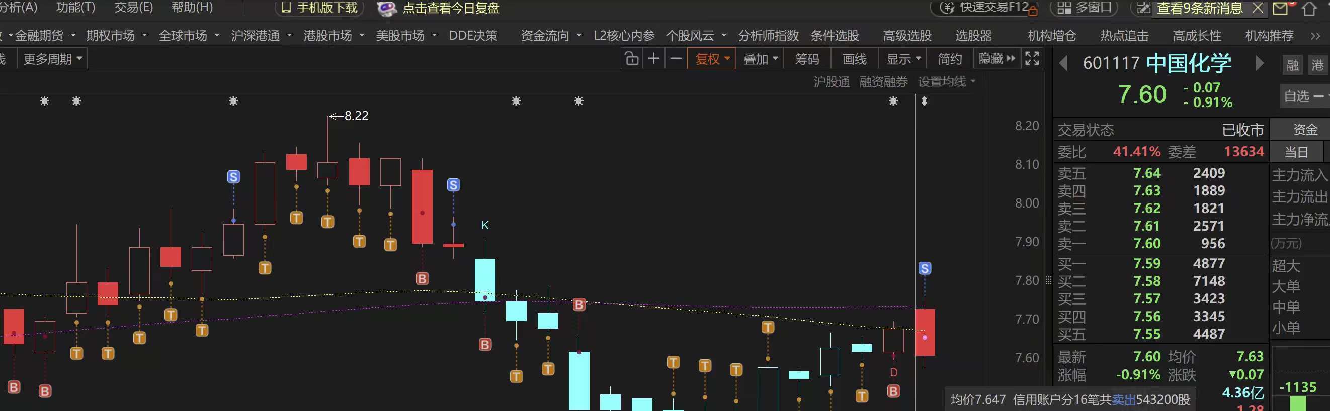Close the 查看9条新消息 notification
Screen dimensions: 1330x411
click(x=1258, y=8)
